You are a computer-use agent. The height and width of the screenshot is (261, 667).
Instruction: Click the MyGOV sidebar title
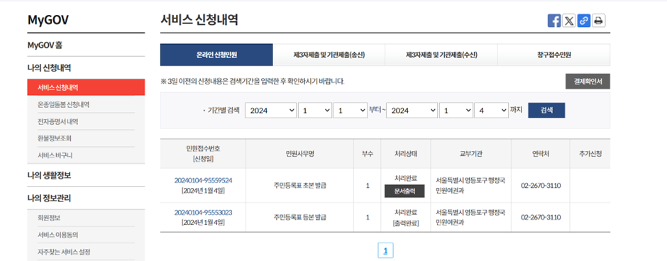(48, 20)
